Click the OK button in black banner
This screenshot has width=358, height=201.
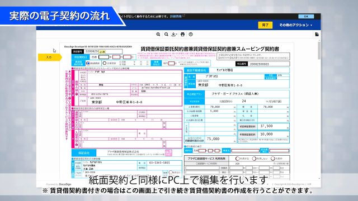click(306, 16)
